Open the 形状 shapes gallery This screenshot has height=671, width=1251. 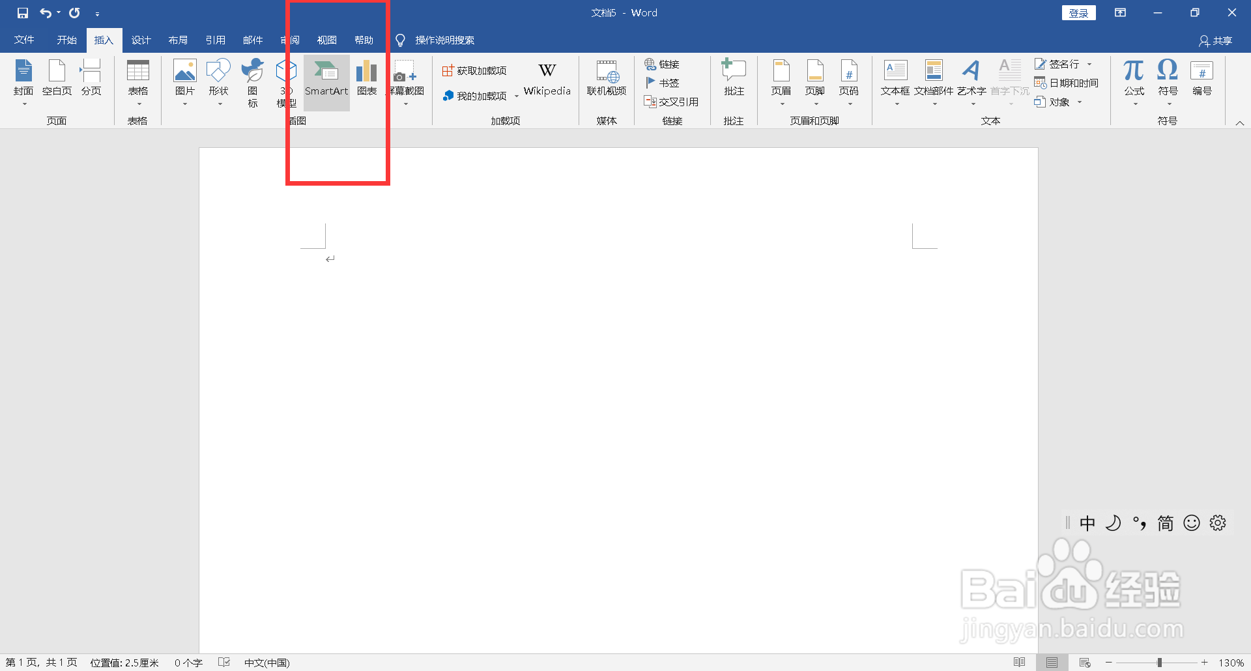click(x=218, y=83)
